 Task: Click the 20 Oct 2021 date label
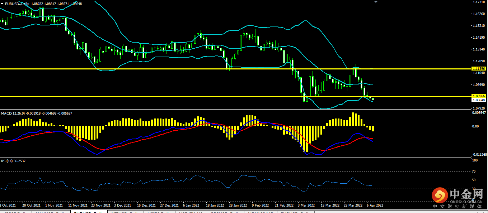point(31,205)
